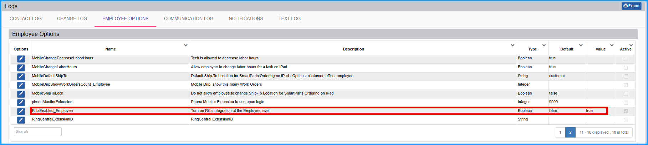
Task: Switch to the Contact Log tab
Action: point(26,18)
